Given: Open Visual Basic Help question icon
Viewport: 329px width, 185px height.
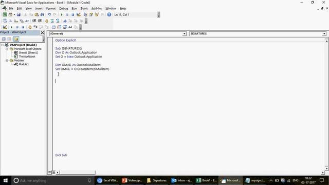Looking at the screenshot, I should (109, 14).
